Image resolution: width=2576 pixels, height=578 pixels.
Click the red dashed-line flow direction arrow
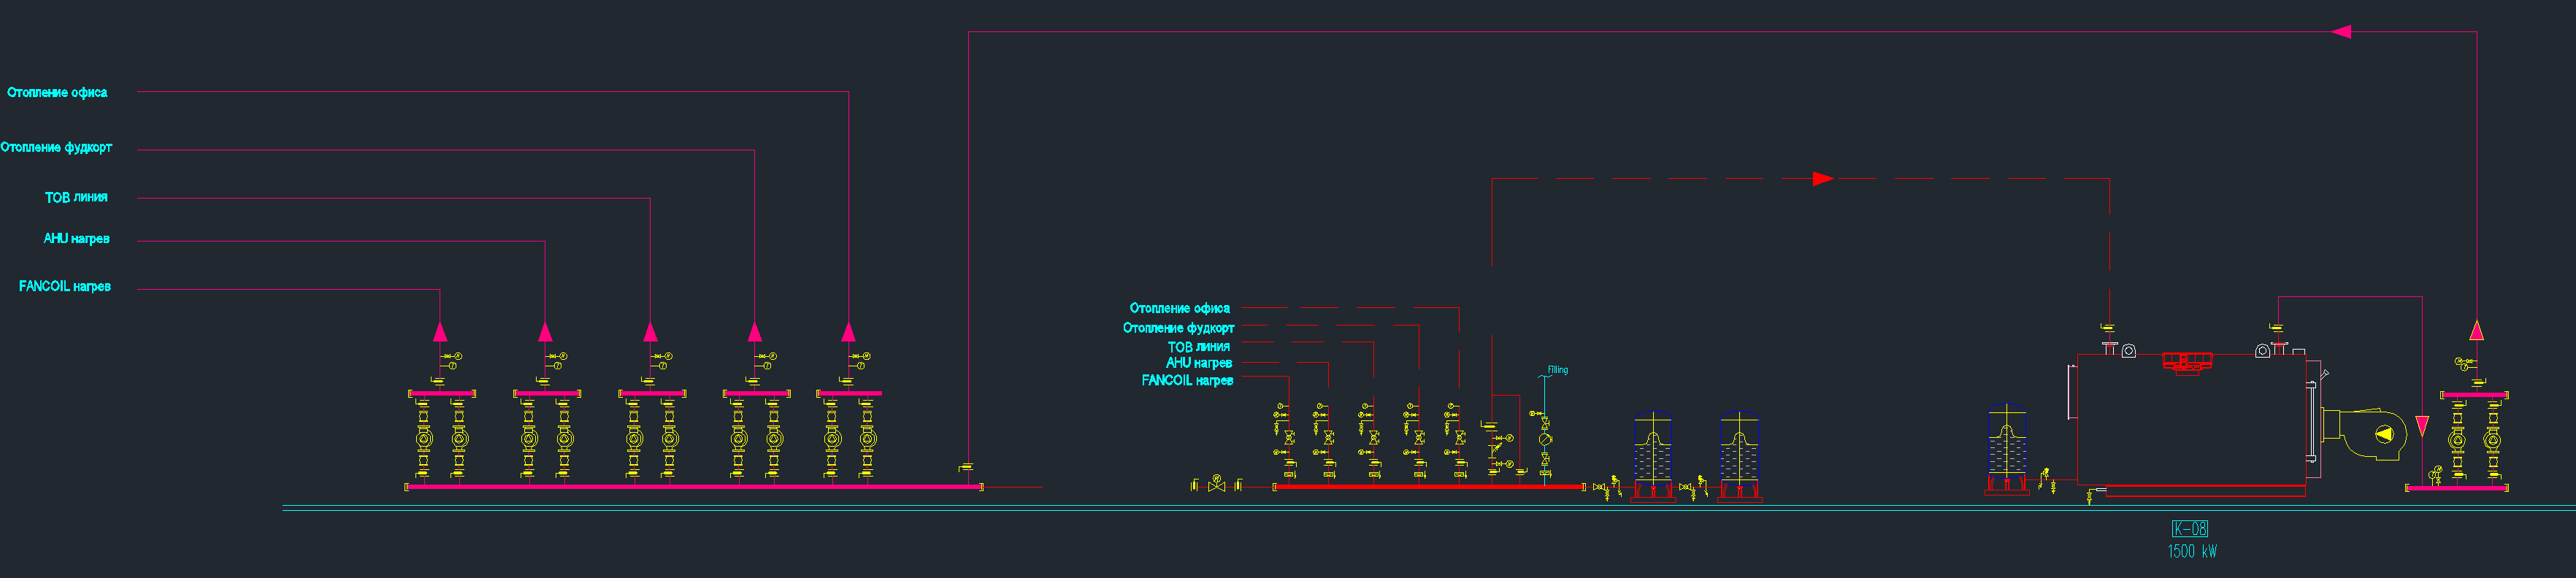click(x=1822, y=179)
